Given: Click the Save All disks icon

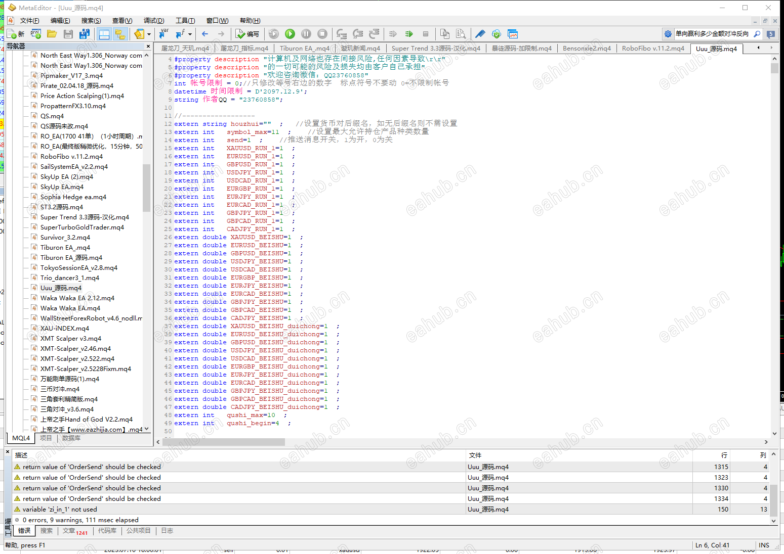Looking at the screenshot, I should tap(85, 34).
